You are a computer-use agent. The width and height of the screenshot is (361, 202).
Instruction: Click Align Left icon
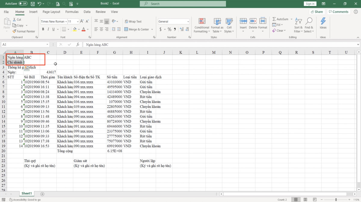(x=96, y=29)
